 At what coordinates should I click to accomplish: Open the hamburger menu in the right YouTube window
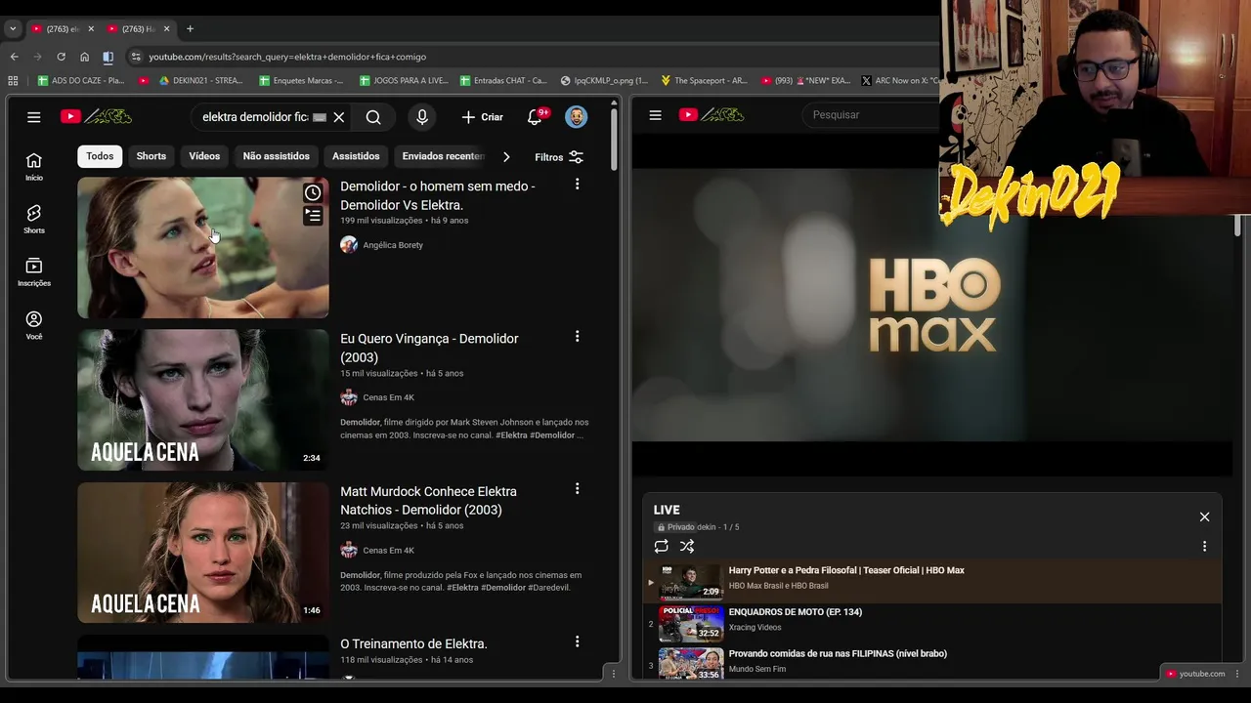(656, 115)
